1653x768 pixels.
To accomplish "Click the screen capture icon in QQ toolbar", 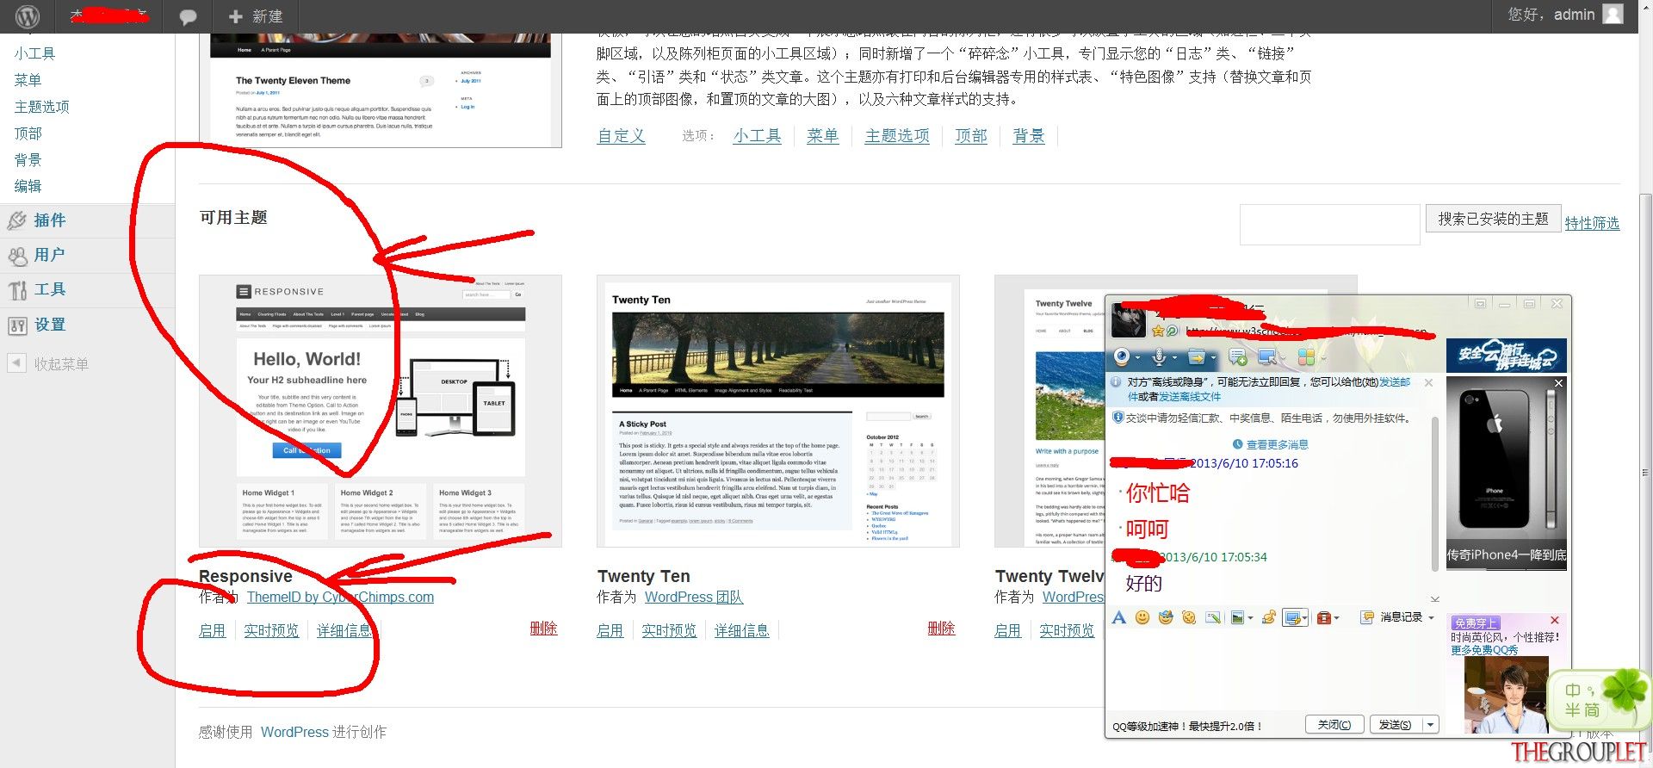I will point(1291,617).
